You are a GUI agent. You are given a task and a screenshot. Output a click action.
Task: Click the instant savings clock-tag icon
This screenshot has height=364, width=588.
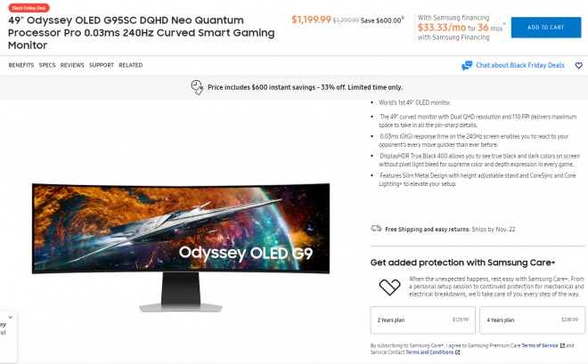pos(197,87)
